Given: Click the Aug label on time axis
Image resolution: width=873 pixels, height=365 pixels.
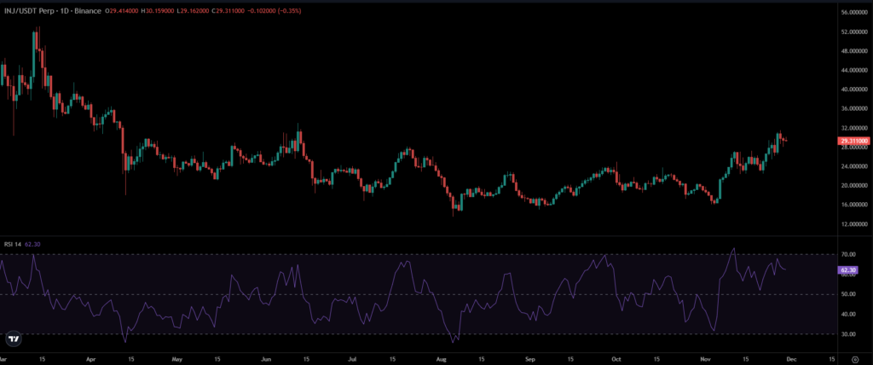Looking at the screenshot, I should click(442, 359).
